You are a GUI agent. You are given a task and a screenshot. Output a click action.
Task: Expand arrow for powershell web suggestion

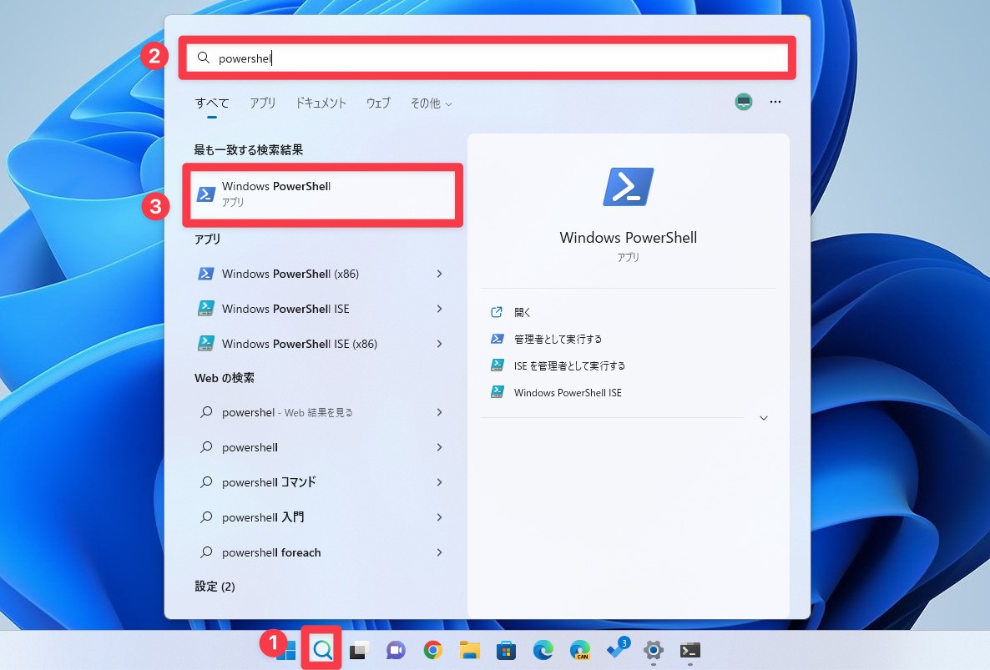[439, 447]
